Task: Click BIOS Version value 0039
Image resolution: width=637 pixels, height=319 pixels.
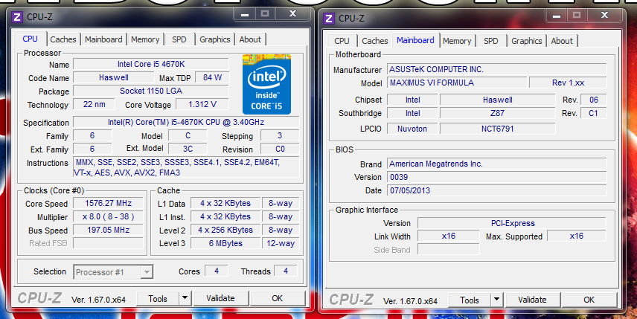Action: tap(497, 178)
